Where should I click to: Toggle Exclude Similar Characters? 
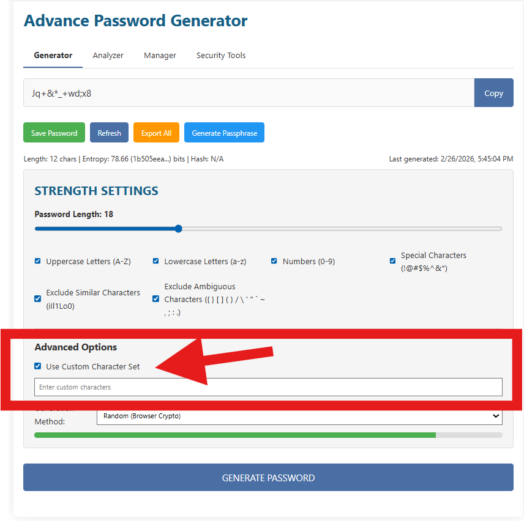pos(37,298)
